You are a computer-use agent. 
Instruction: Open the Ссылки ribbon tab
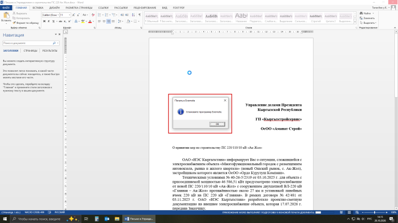tap(103, 8)
